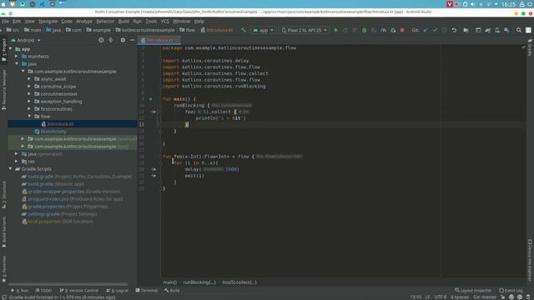The width and height of the screenshot is (534, 300).
Task: Open the Refactor menu
Action: point(105,21)
